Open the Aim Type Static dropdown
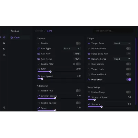This screenshot has height=138, width=138. (72, 49)
